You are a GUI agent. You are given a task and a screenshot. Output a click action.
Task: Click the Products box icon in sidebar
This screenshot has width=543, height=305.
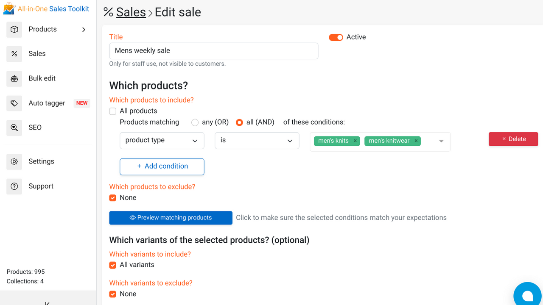14,30
